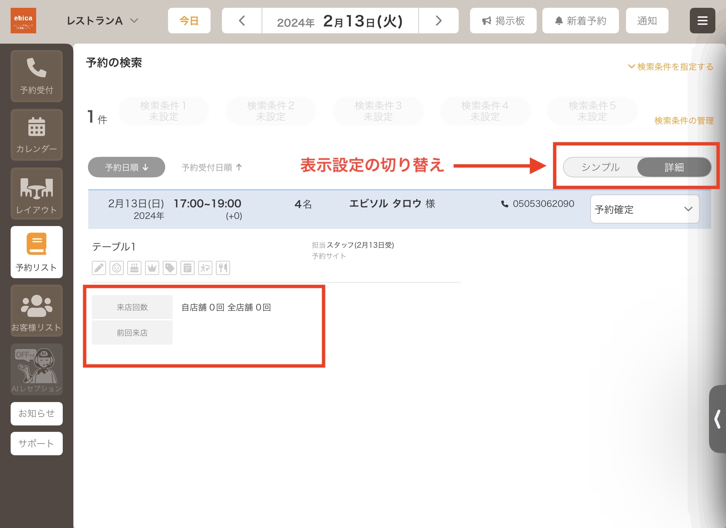Image resolution: width=726 pixels, height=528 pixels.
Task: Open the 検索条件の管理 link
Action: (684, 121)
